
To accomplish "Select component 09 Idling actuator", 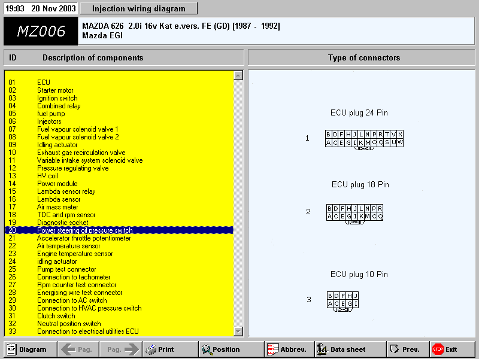I will [119, 145].
